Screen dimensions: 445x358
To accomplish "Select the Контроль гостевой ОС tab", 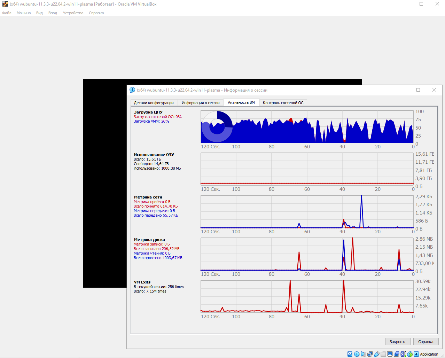I will pyautogui.click(x=283, y=103).
